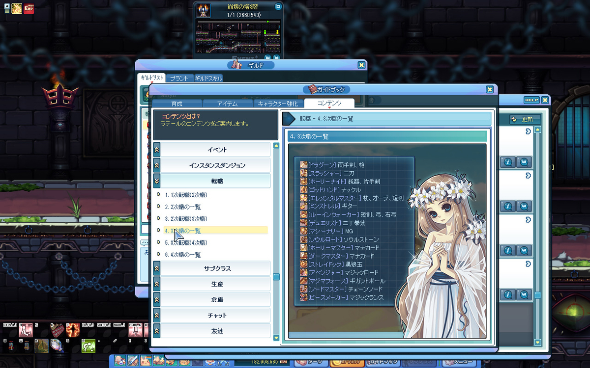The image size is (590, 368).
Task: Click the sword skill icon on the NUM_6 slot
Action: click(x=135, y=331)
